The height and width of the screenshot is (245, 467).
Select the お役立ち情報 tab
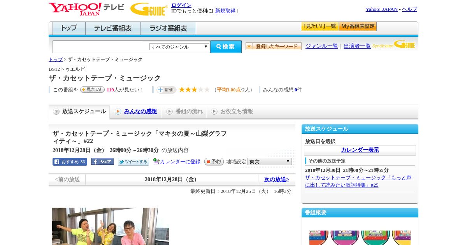click(232, 112)
